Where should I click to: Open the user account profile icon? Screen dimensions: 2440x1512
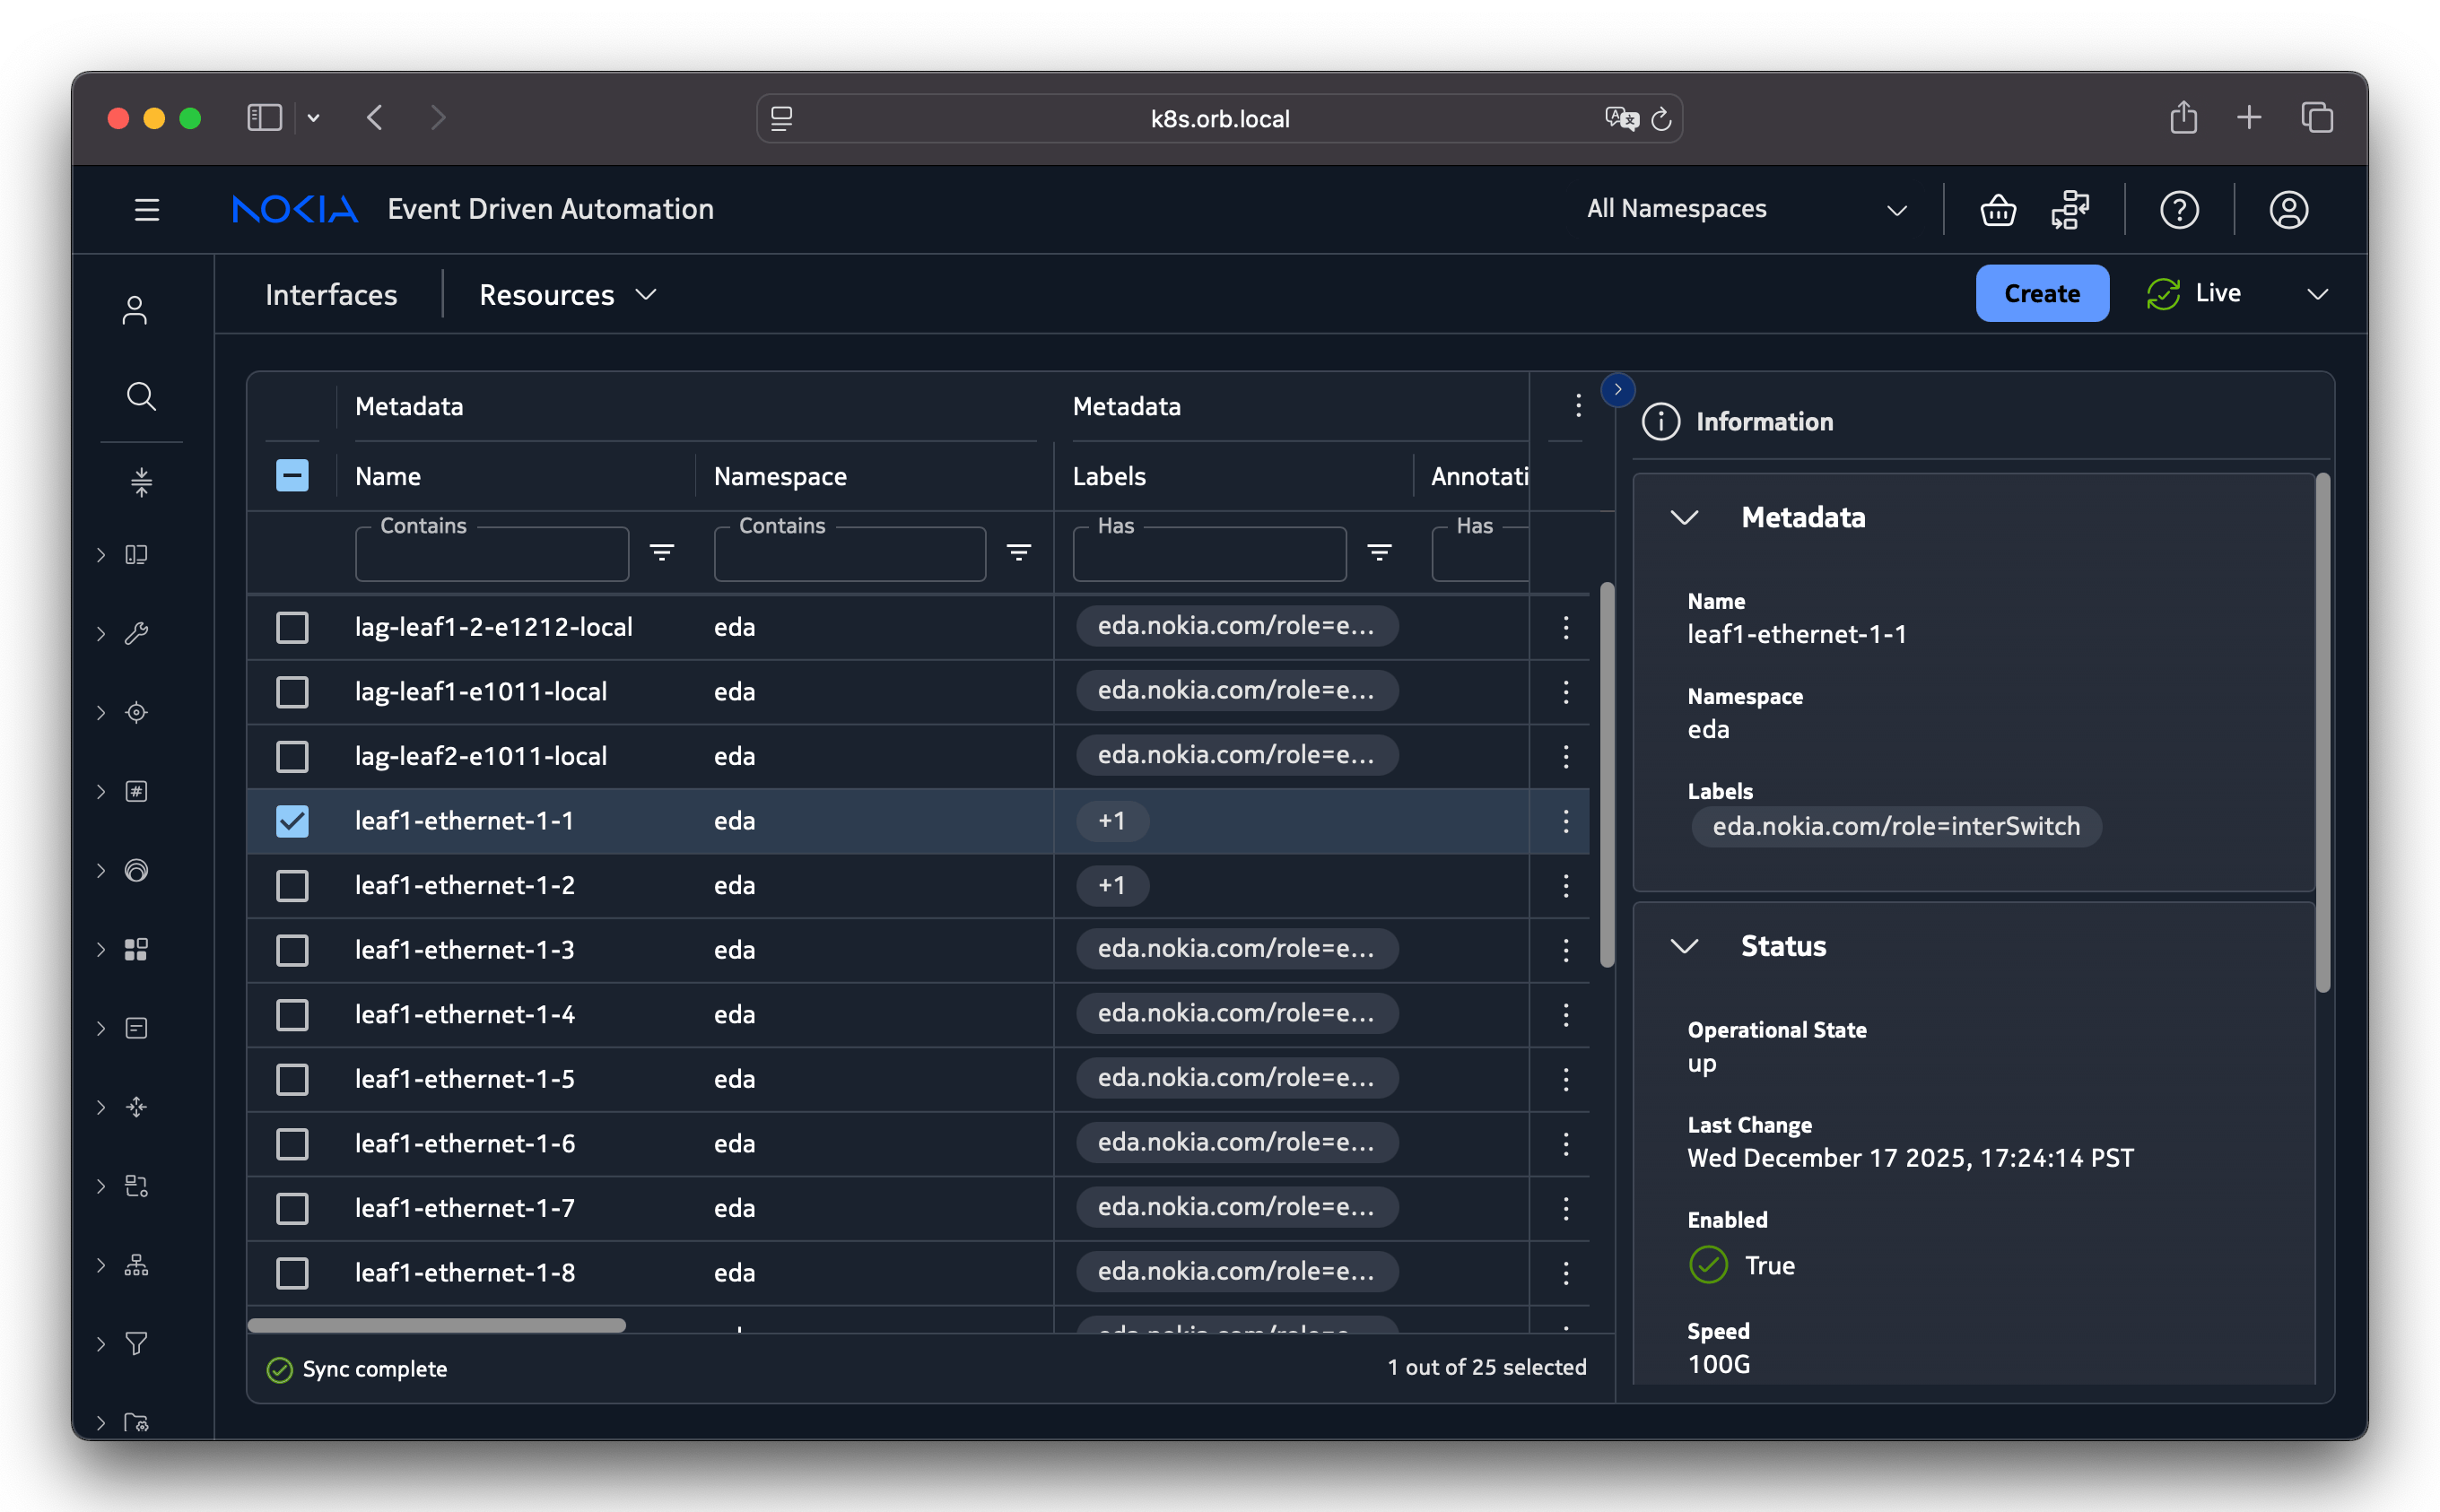click(x=2288, y=210)
